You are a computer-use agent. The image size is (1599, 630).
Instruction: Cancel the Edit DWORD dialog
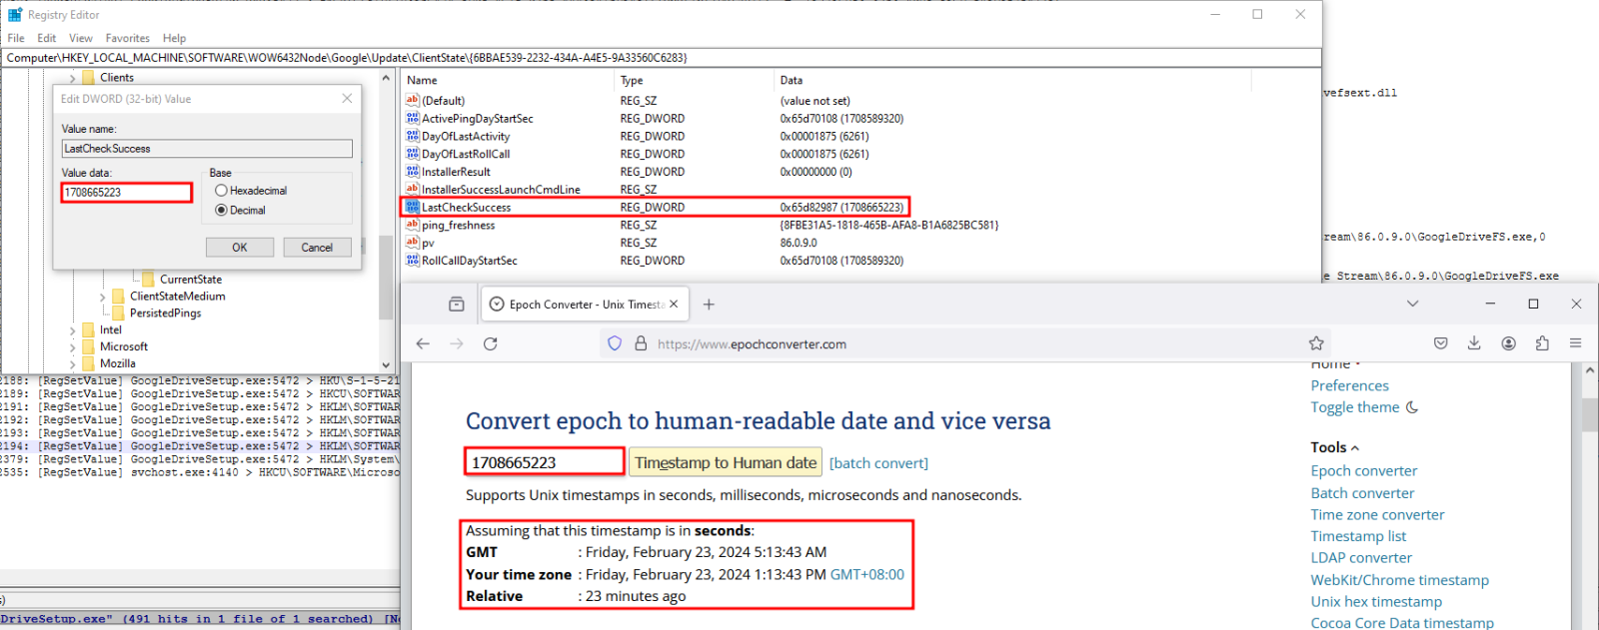click(317, 248)
